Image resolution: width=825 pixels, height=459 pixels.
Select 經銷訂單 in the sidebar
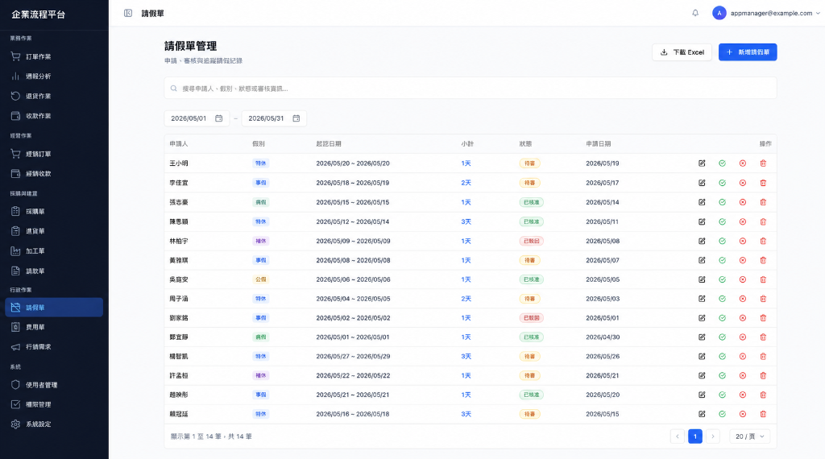(x=54, y=154)
